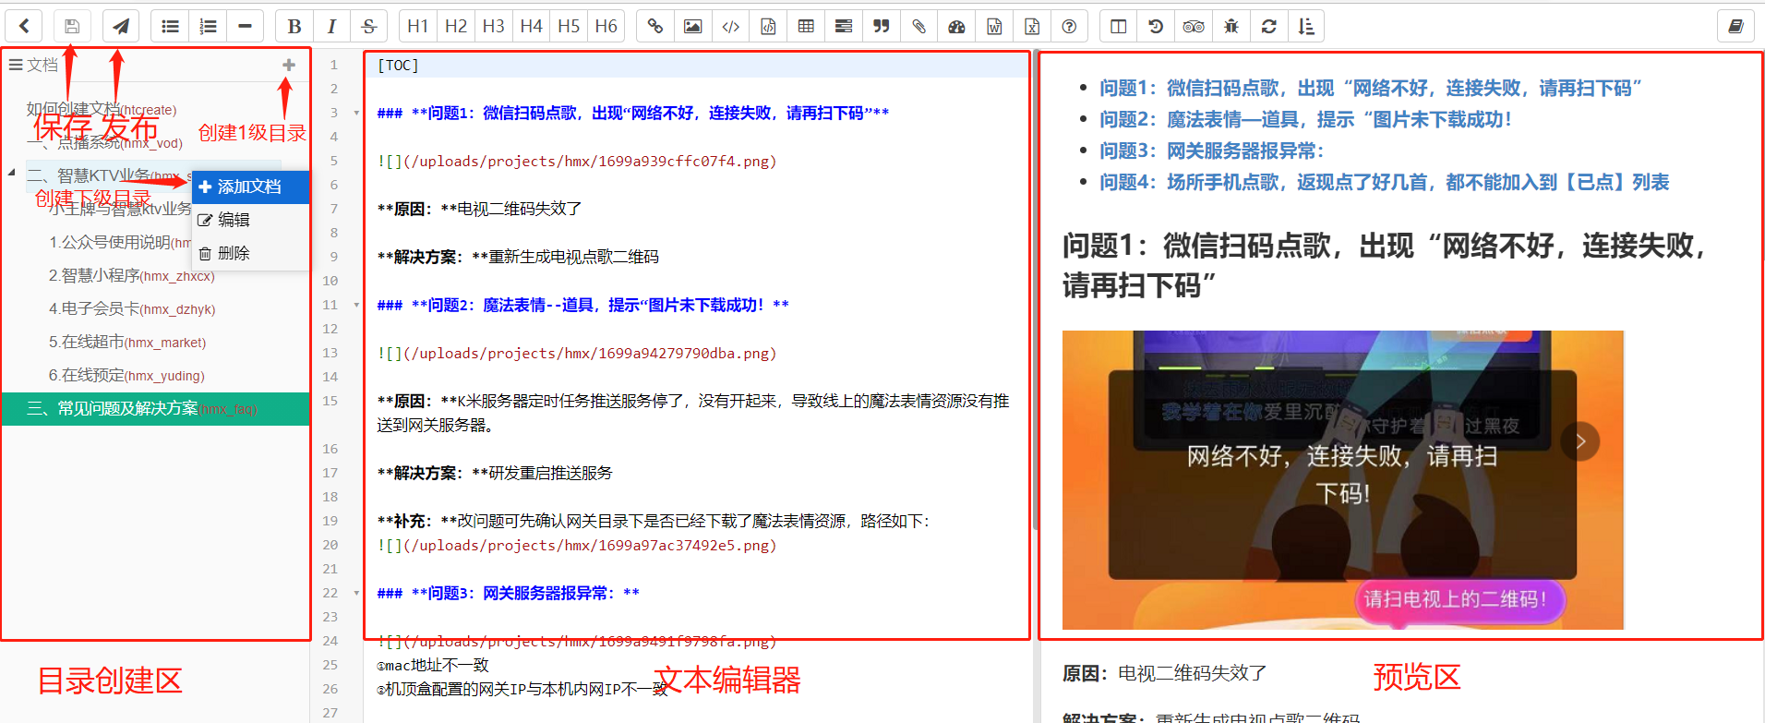
Task: Click the [TOC] line in the editor
Action: click(398, 66)
